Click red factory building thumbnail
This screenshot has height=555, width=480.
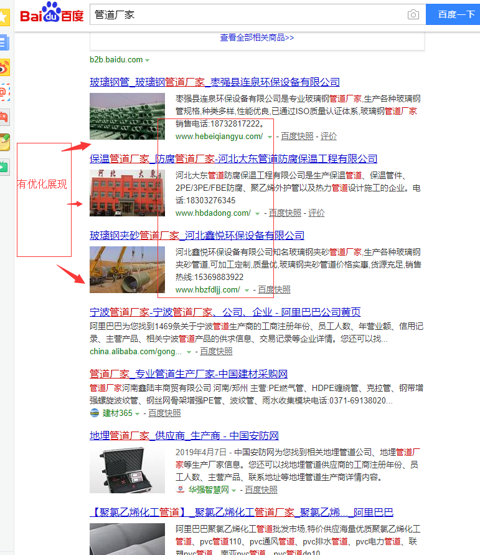tap(127, 193)
